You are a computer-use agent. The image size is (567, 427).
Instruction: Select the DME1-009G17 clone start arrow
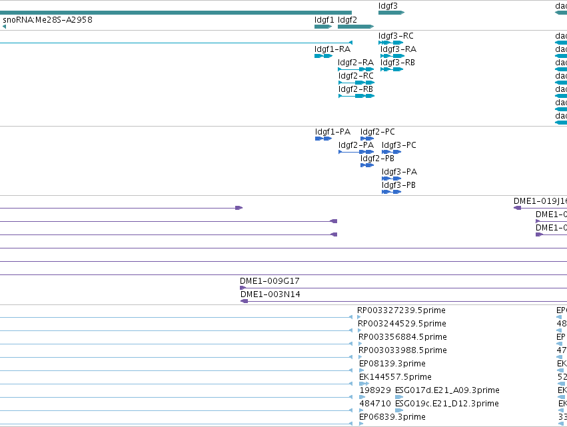click(x=243, y=288)
